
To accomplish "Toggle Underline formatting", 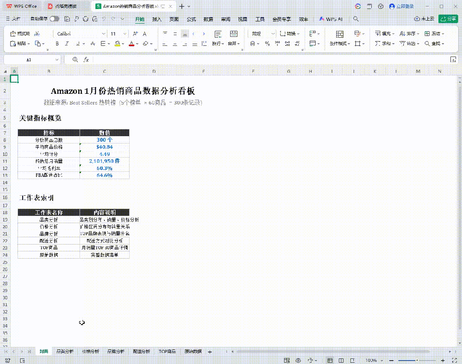I will [78, 44].
